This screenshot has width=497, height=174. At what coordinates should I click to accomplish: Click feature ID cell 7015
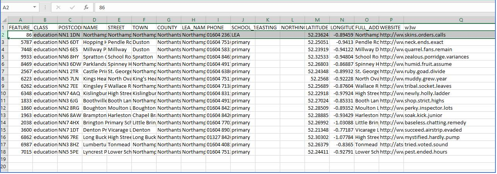pyautogui.click(x=20, y=152)
